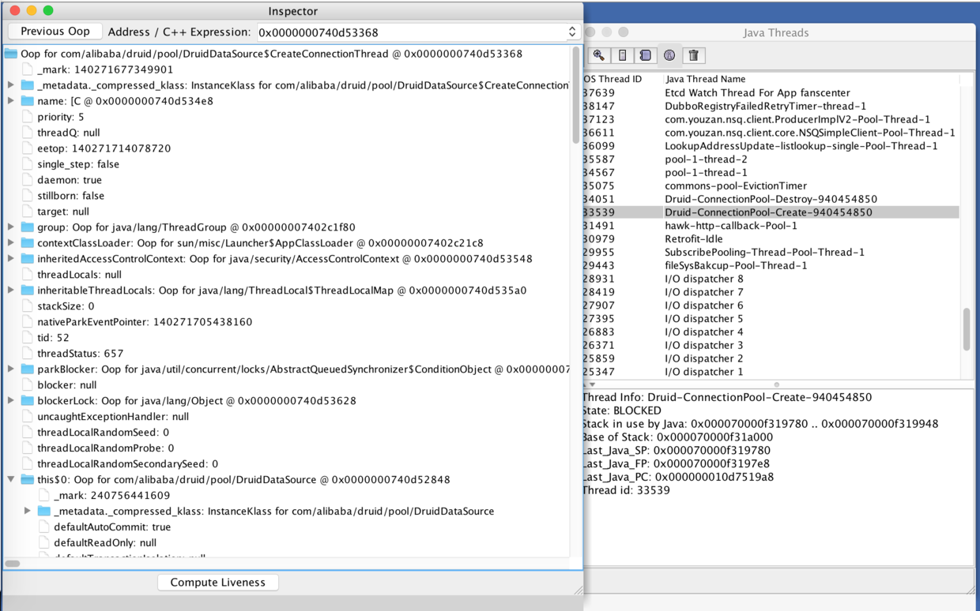
Task: Click the root Oop folder icon for CreateConnectionThread
Action: click(11, 54)
